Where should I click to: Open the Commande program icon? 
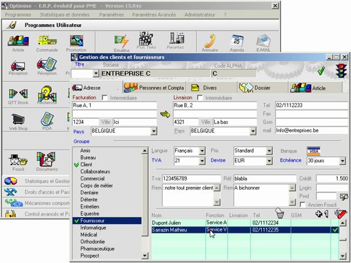[47, 41]
